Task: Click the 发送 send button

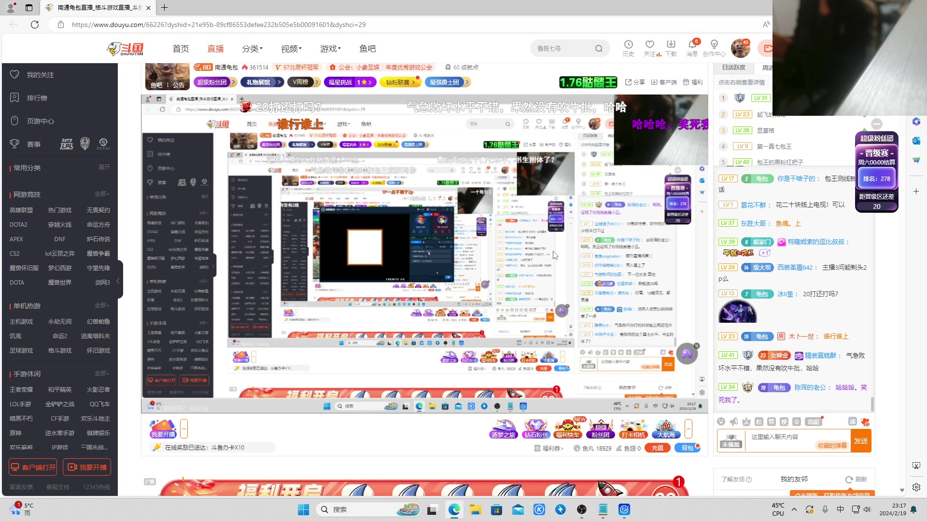Action: point(861,441)
